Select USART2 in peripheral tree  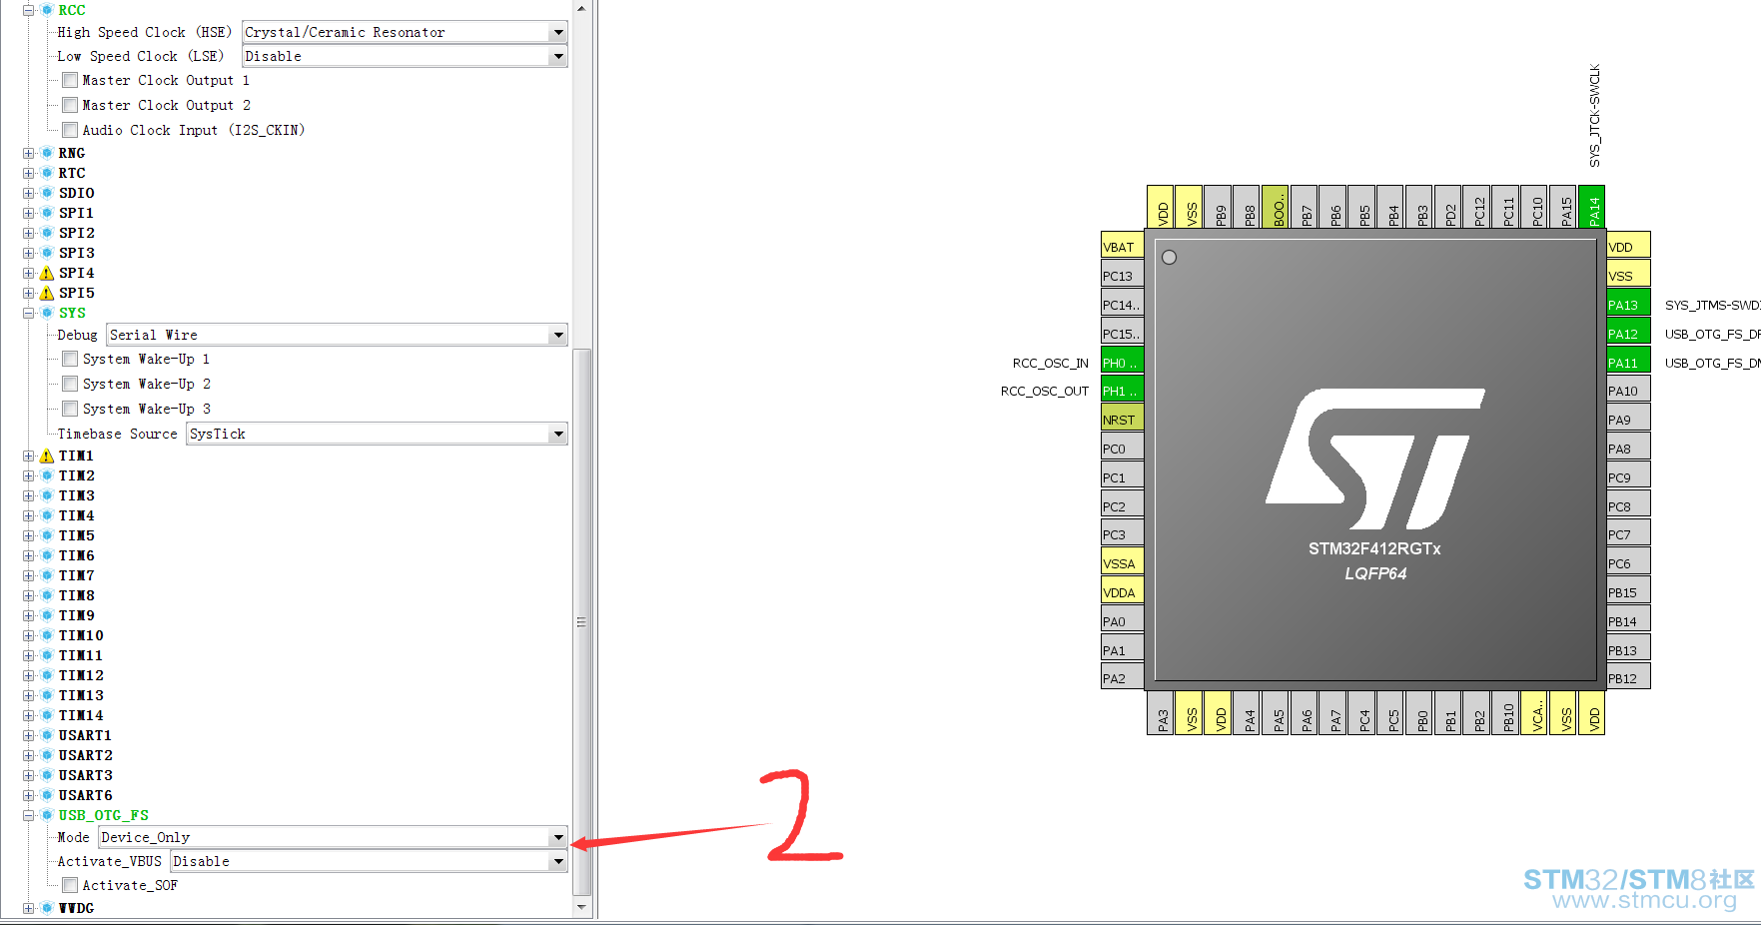(x=85, y=755)
